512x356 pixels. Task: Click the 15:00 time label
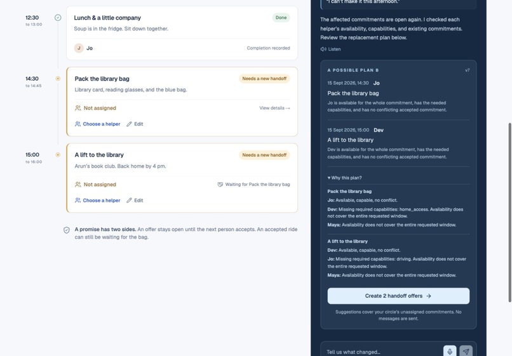pos(32,155)
